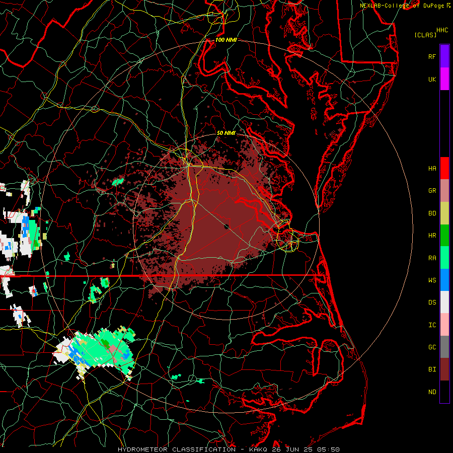The width and height of the screenshot is (453, 453).
Task: Click the Hydrometeor Classification KAKQ title caption
Action: (x=229, y=449)
